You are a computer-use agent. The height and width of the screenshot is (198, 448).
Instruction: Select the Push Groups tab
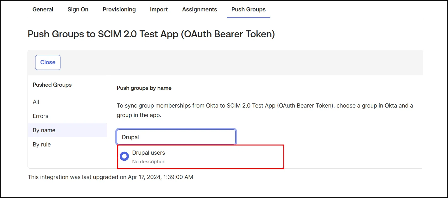coord(249,9)
